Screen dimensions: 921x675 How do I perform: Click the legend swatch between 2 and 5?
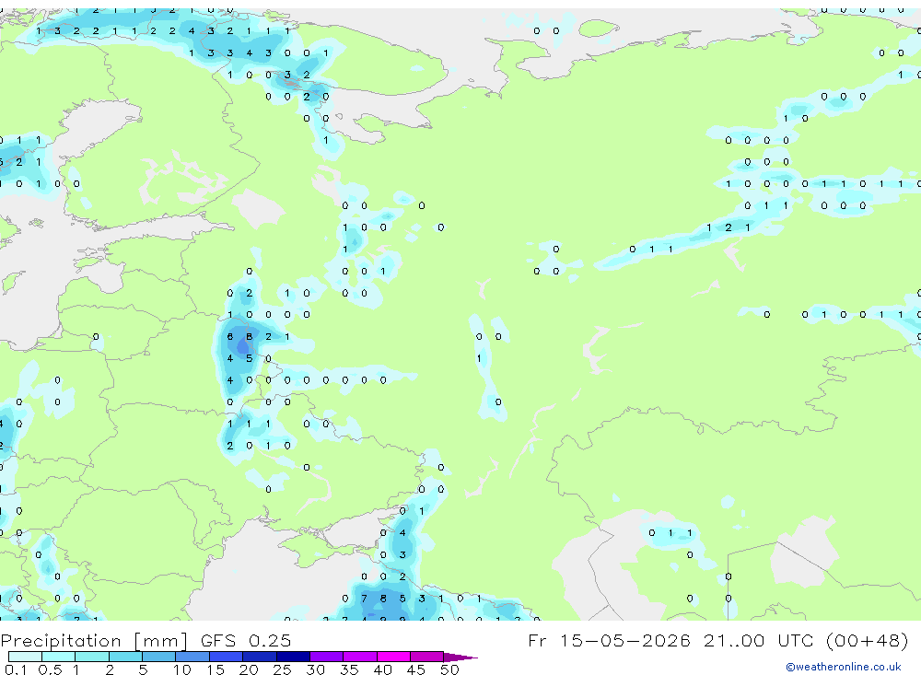point(125,657)
